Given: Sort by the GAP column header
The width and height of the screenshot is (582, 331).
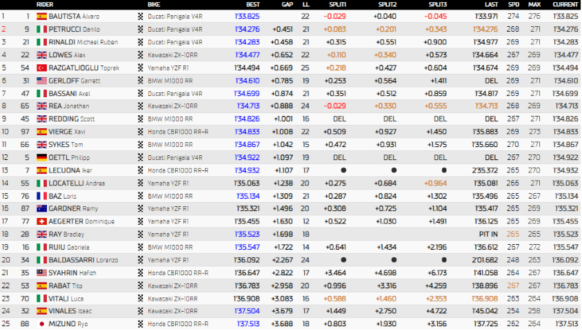Looking at the screenshot, I should pos(287,4).
